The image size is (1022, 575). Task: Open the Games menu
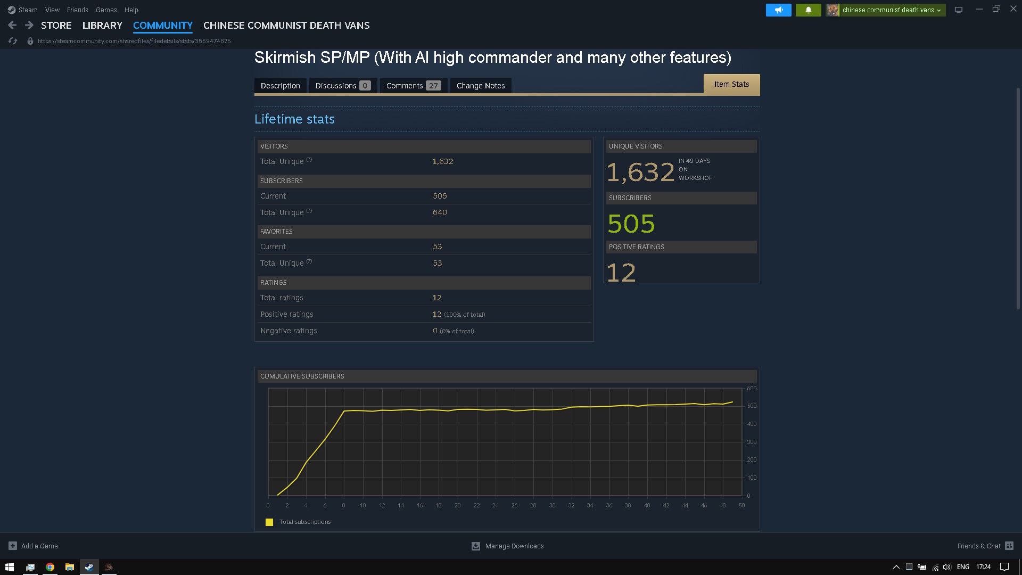click(106, 10)
